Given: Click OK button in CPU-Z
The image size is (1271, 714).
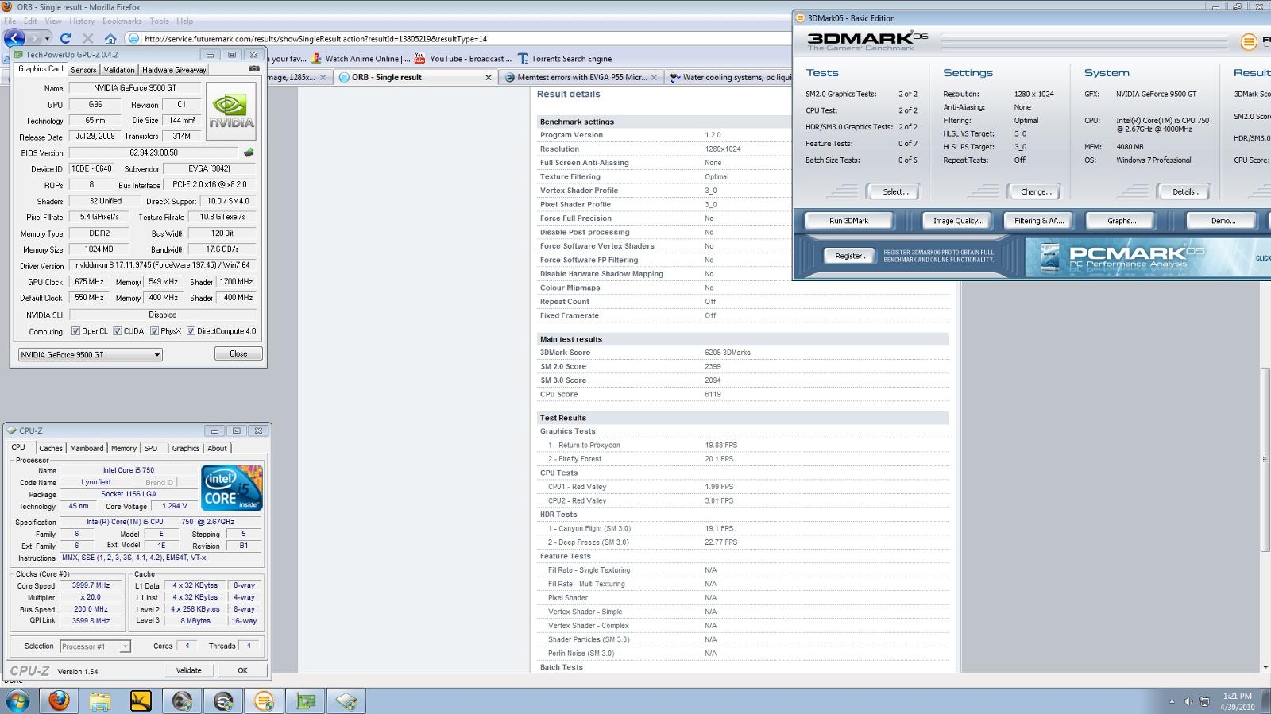Looking at the screenshot, I should [x=242, y=670].
